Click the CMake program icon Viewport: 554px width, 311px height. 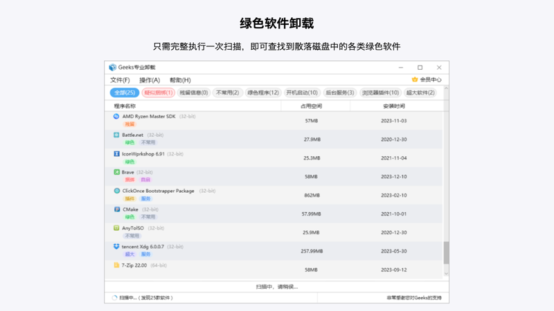click(117, 209)
